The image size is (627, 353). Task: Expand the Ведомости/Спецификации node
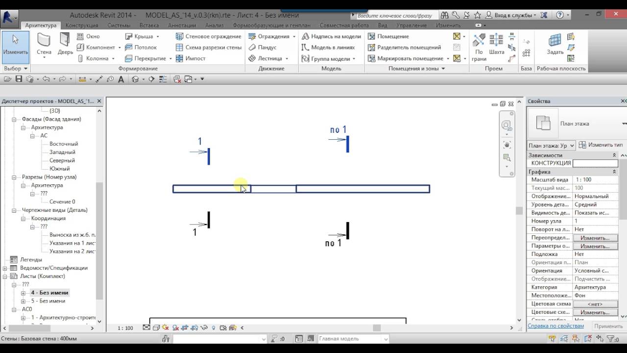pyautogui.click(x=5, y=268)
